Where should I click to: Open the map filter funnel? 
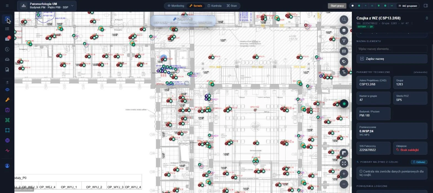tap(344, 41)
